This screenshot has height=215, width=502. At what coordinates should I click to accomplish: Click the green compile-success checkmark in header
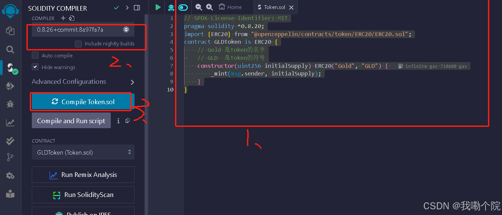tap(116, 8)
